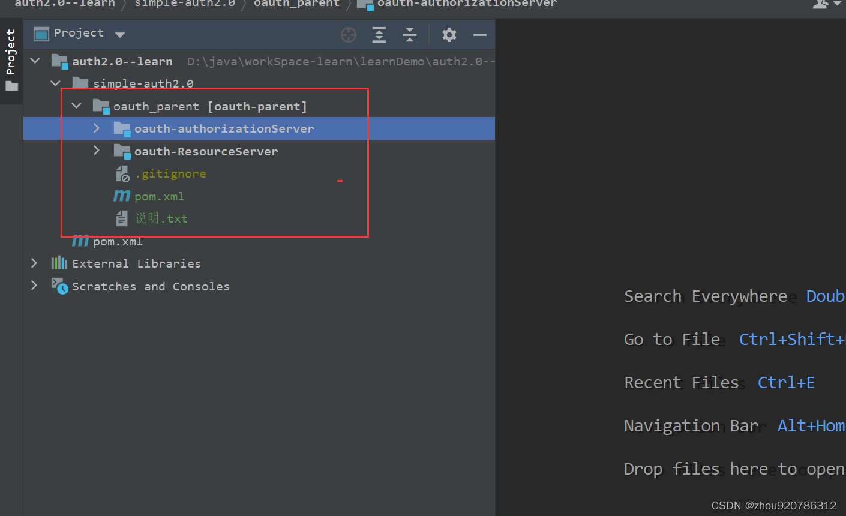
Task: Hide the Project tool window with the minimize icon
Action: click(x=479, y=35)
